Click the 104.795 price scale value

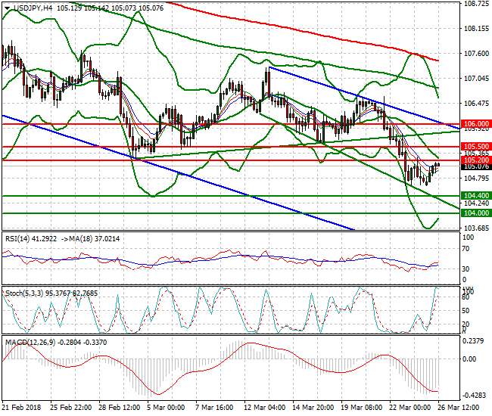click(476, 179)
